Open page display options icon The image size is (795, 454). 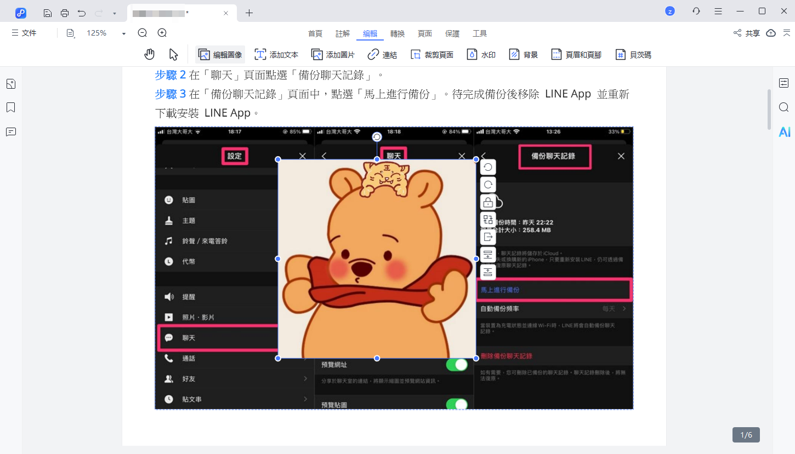(70, 33)
